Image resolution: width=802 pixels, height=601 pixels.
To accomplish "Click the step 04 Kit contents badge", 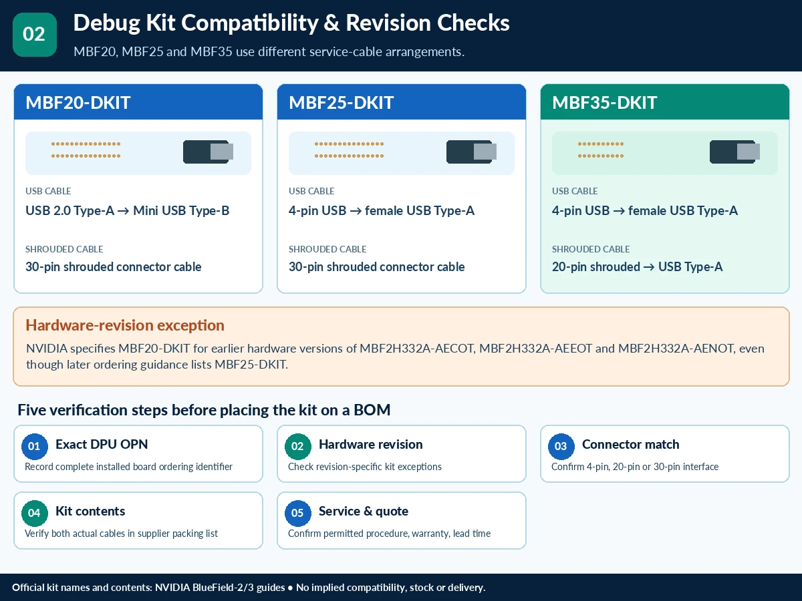I will pos(35,514).
